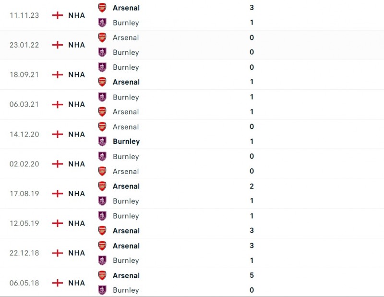Click Arsenal crest in the 14.12.20 match
Viewport: 384px width, 297px height.
pos(102,127)
